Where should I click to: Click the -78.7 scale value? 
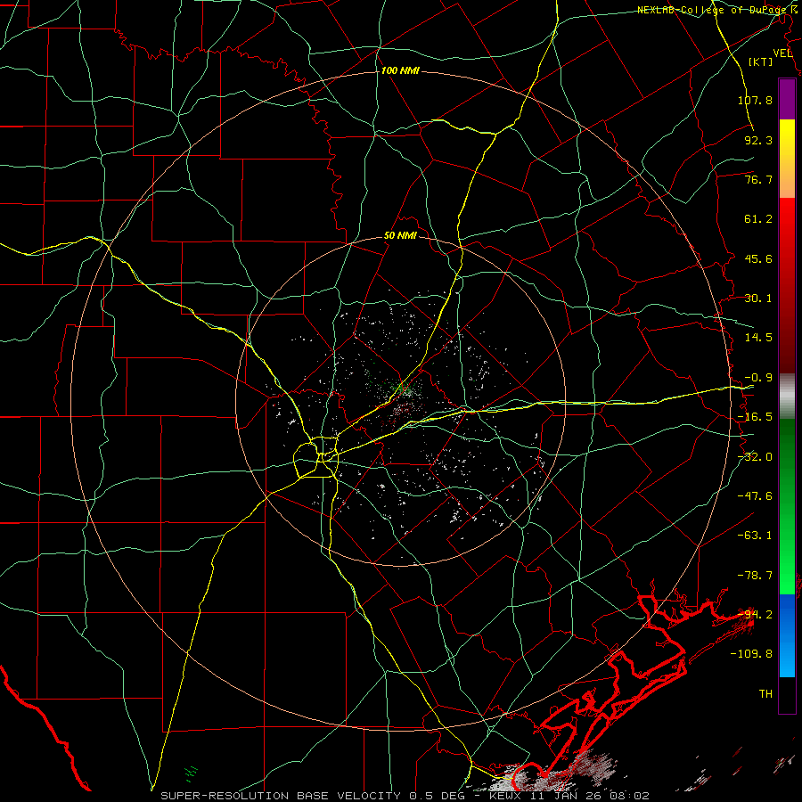point(755,576)
